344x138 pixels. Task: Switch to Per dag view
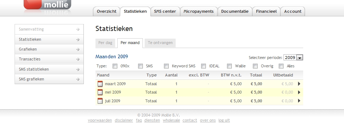point(105,43)
